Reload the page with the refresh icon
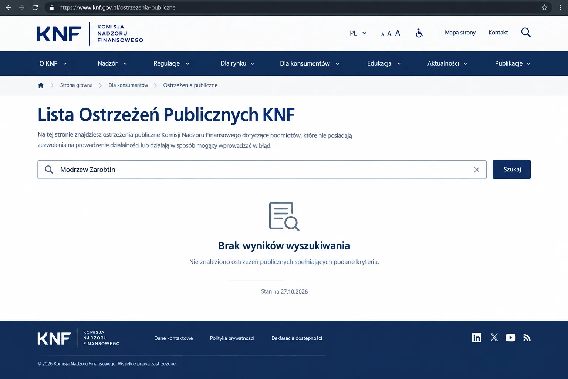 click(x=35, y=7)
